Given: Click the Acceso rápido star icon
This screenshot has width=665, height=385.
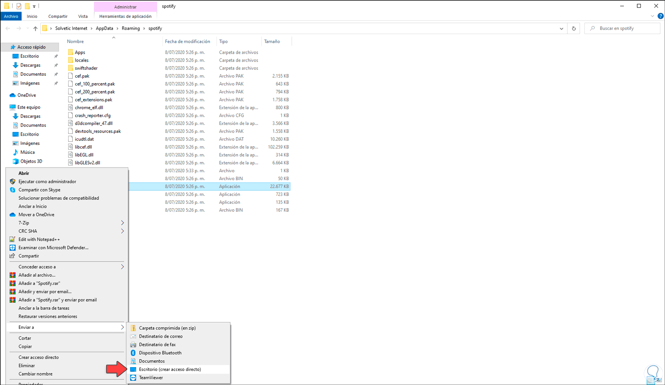Looking at the screenshot, I should coord(13,47).
